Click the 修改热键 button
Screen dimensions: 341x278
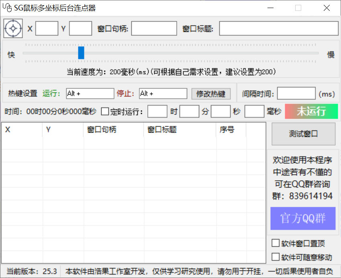pos(211,94)
